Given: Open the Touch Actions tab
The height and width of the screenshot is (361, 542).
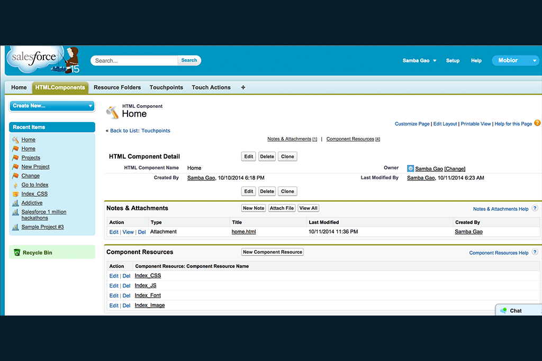Looking at the screenshot, I should point(211,88).
